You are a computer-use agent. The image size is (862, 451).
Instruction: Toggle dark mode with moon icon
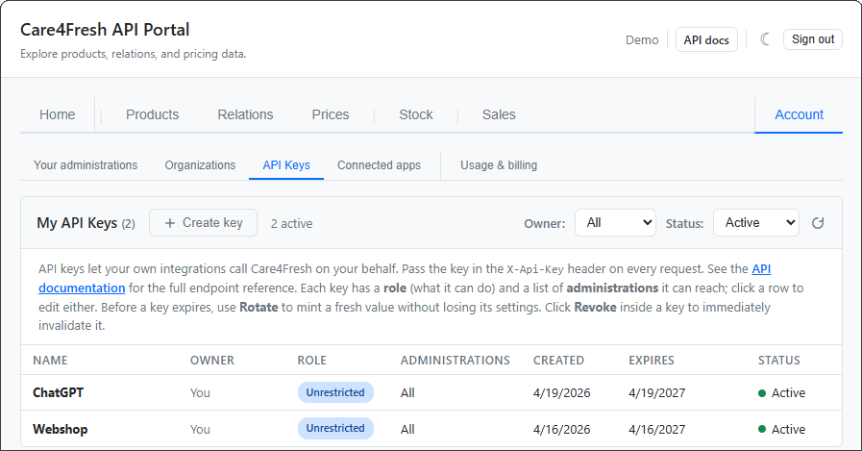click(x=765, y=39)
